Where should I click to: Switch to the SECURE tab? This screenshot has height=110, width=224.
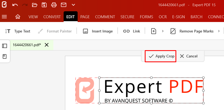127,17
